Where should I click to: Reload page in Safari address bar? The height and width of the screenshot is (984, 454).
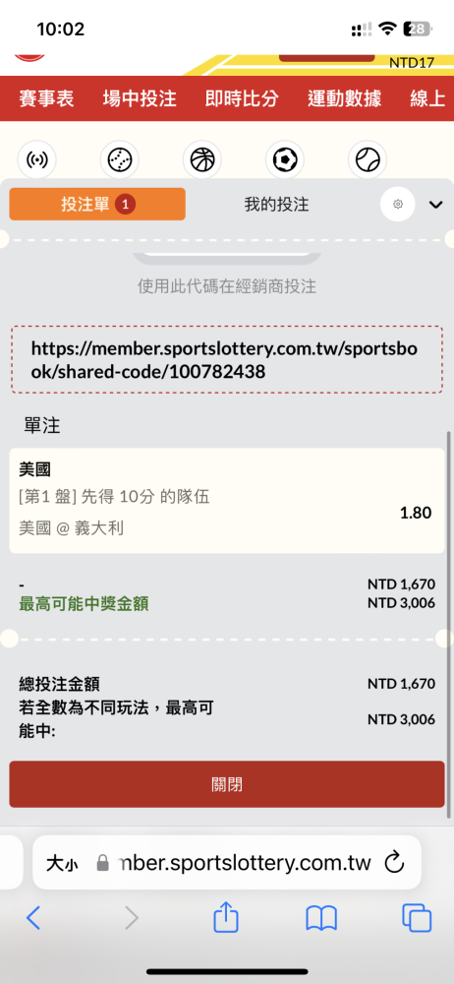[x=394, y=862]
